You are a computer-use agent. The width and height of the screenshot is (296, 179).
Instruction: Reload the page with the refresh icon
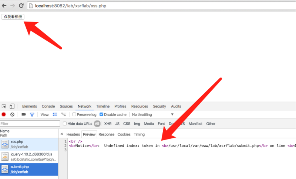(x=21, y=6)
